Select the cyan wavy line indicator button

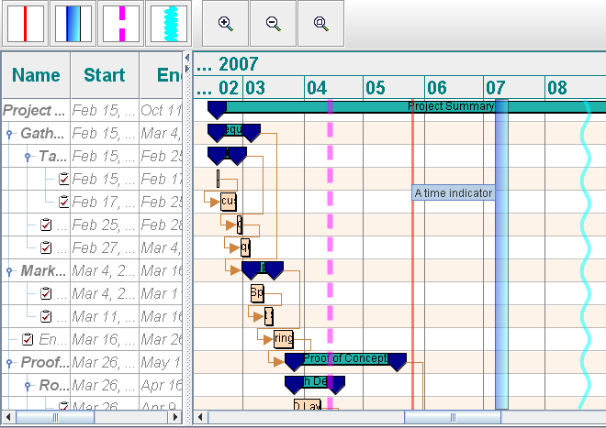pos(168,24)
